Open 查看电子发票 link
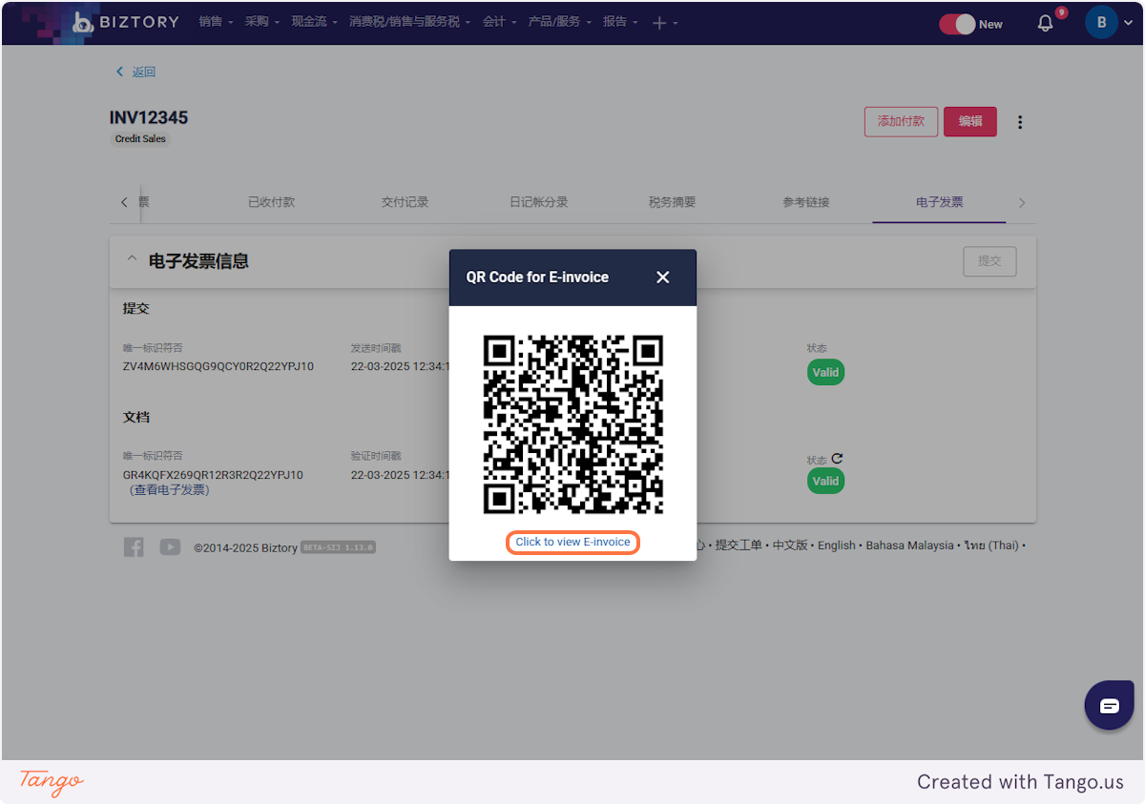Image resolution: width=1145 pixels, height=804 pixels. [x=170, y=490]
